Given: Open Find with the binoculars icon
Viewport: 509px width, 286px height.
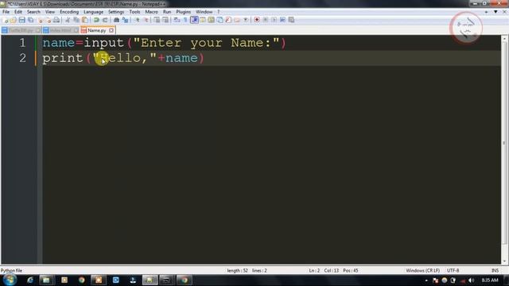Looking at the screenshot, I should pos(116,20).
